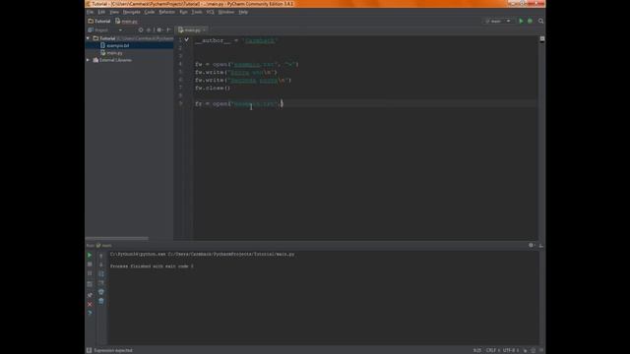This screenshot has width=630, height=354.
Task: Click line 4 fw = open code
Action: [x=247, y=64]
